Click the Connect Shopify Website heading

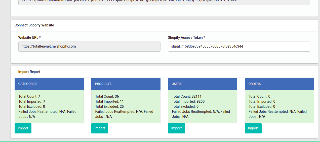34,25
